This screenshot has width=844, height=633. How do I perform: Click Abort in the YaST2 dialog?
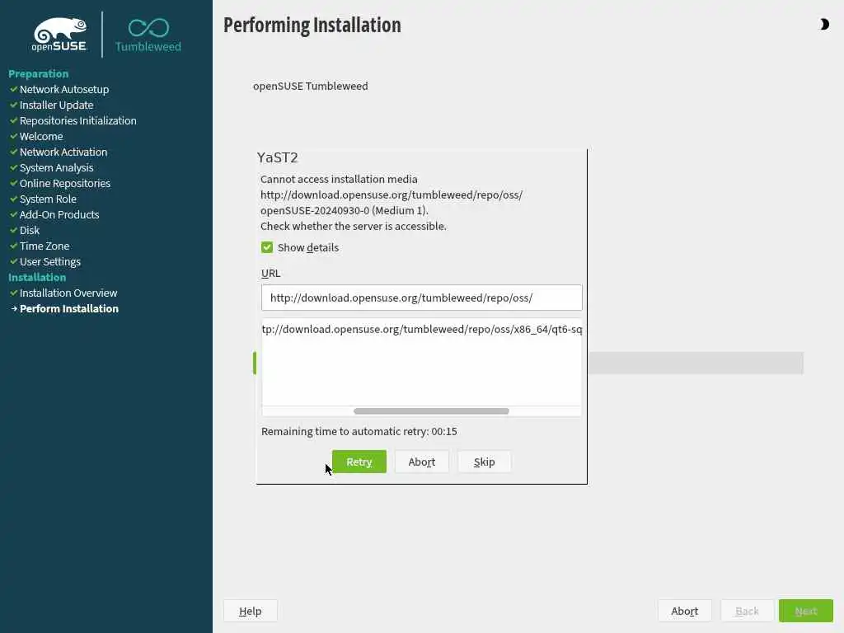[x=421, y=462]
